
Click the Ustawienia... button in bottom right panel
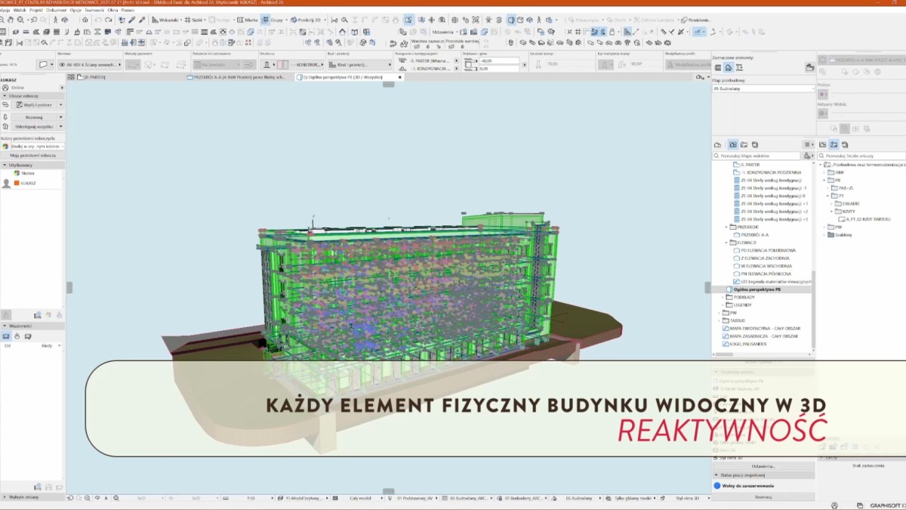click(763, 466)
